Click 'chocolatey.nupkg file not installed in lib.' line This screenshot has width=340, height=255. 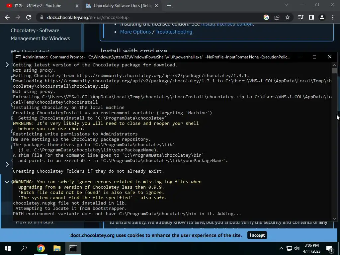pyautogui.click(x=70, y=203)
